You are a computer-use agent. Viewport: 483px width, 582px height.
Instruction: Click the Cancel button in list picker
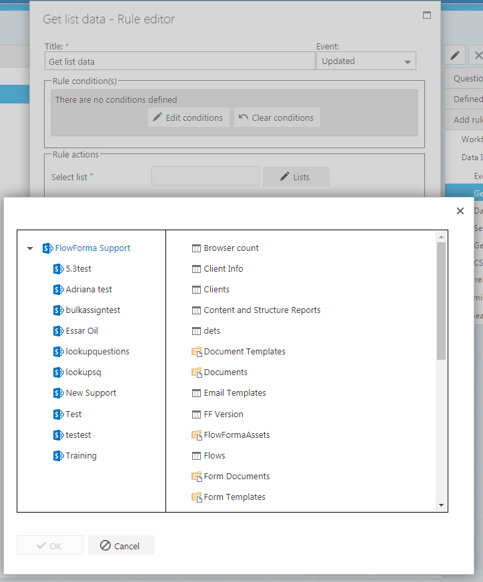[121, 545]
